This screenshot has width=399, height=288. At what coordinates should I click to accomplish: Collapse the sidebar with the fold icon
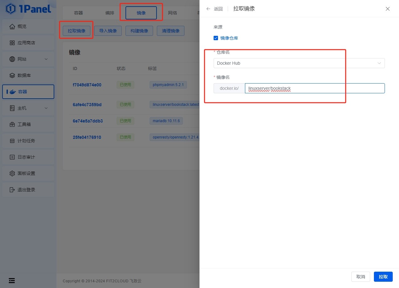coord(12,280)
